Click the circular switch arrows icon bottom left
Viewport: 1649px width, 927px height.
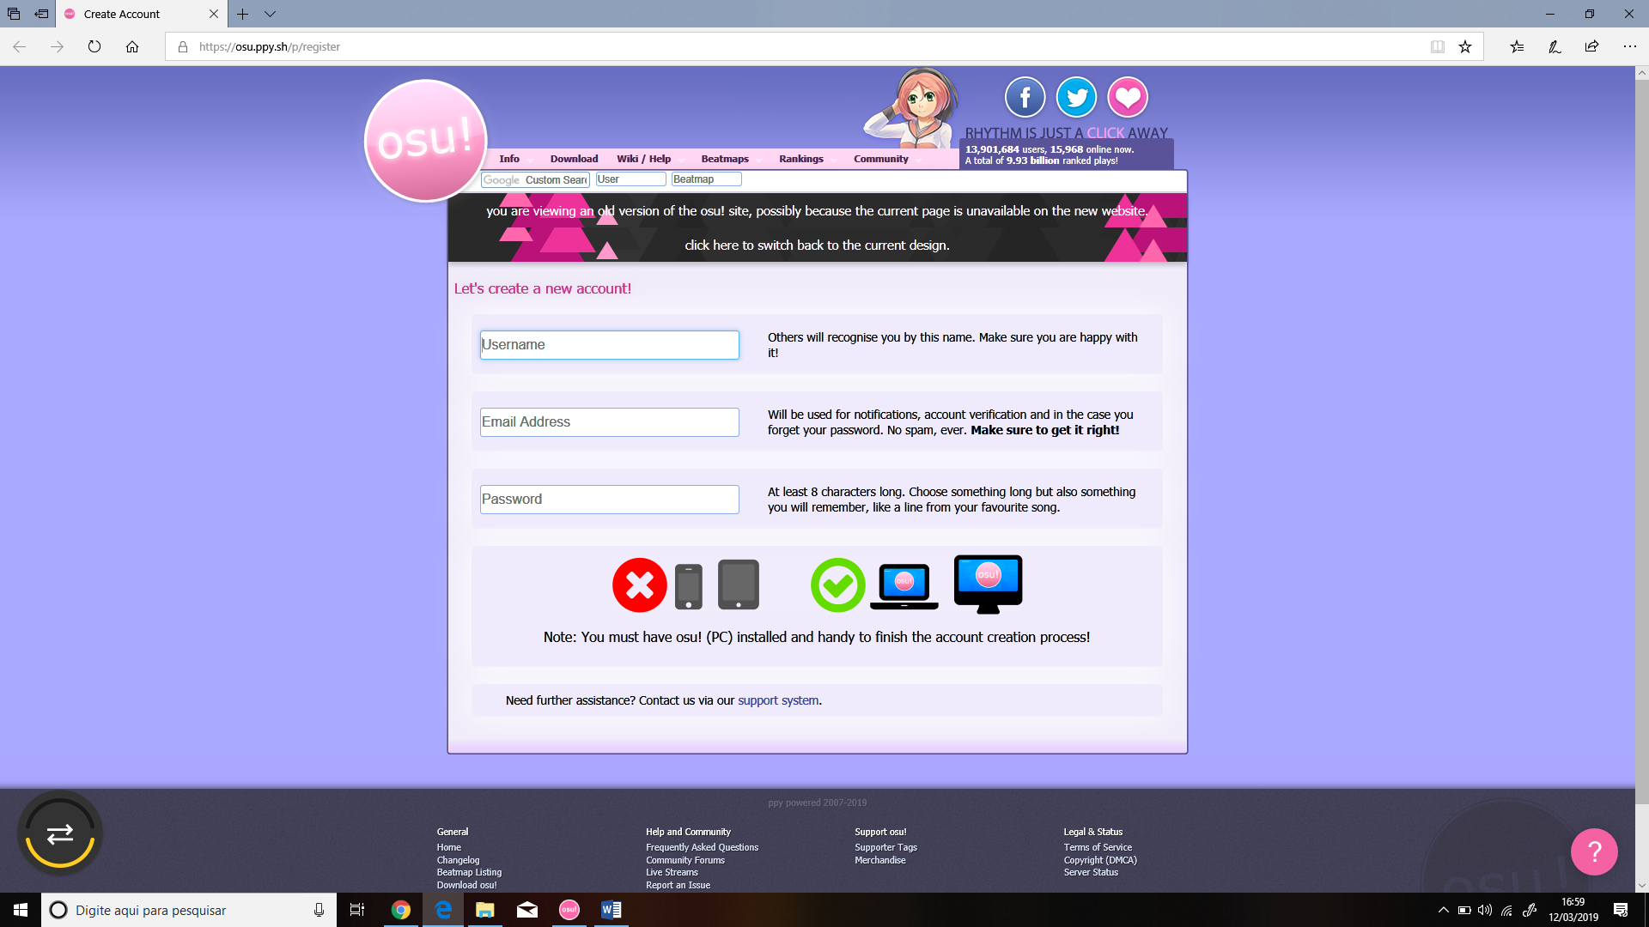pos(60,831)
